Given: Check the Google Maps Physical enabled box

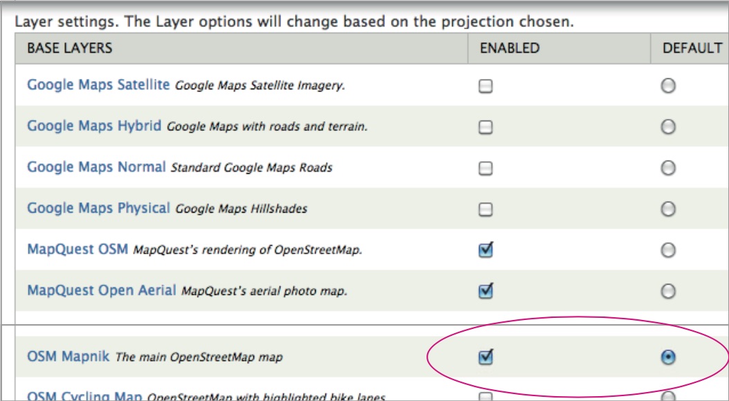Looking at the screenshot, I should click(x=486, y=209).
